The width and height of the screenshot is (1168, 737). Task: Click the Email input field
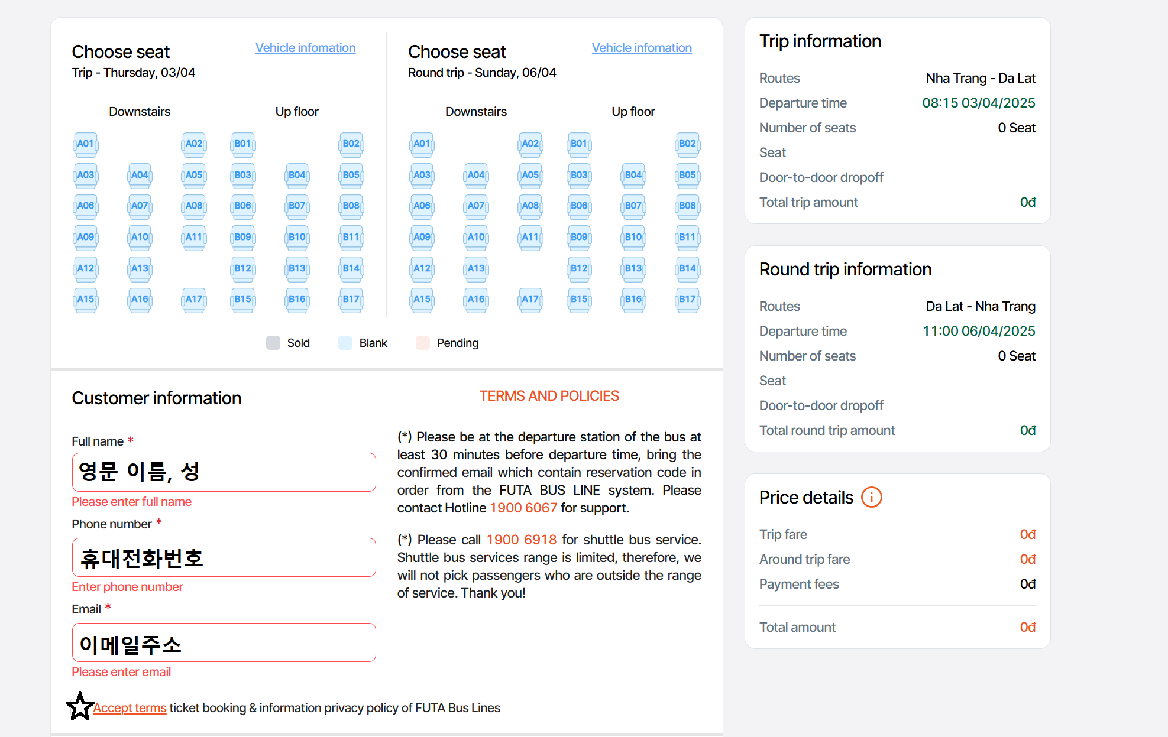[x=224, y=642]
